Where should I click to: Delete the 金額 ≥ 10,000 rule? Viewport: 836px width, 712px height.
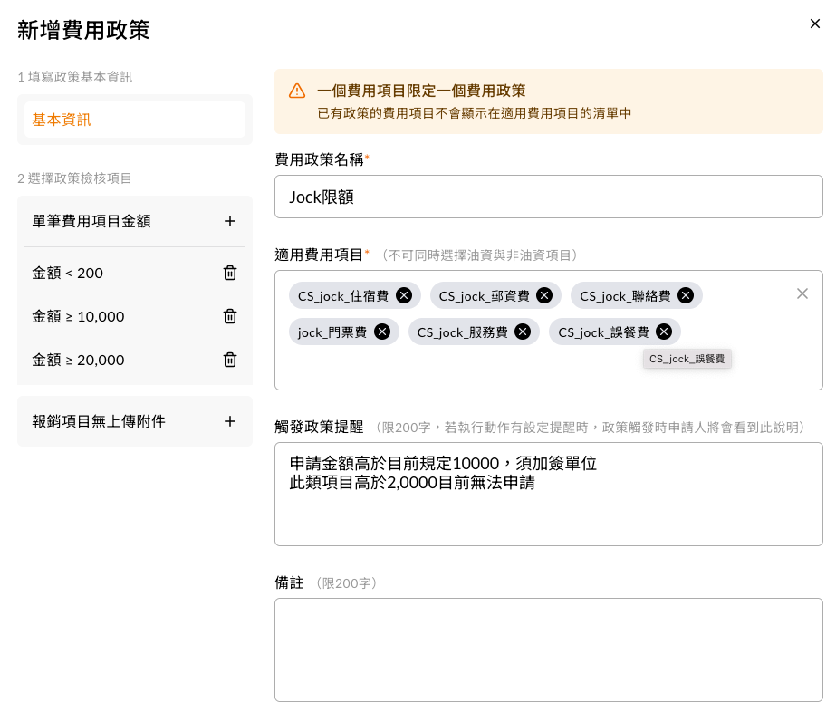tap(230, 316)
